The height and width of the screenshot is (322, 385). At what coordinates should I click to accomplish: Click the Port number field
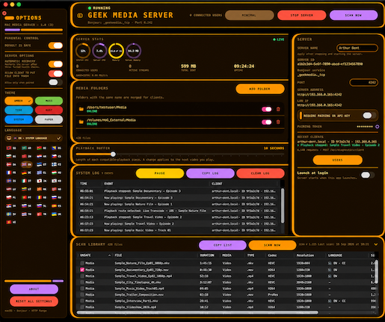(x=363, y=82)
